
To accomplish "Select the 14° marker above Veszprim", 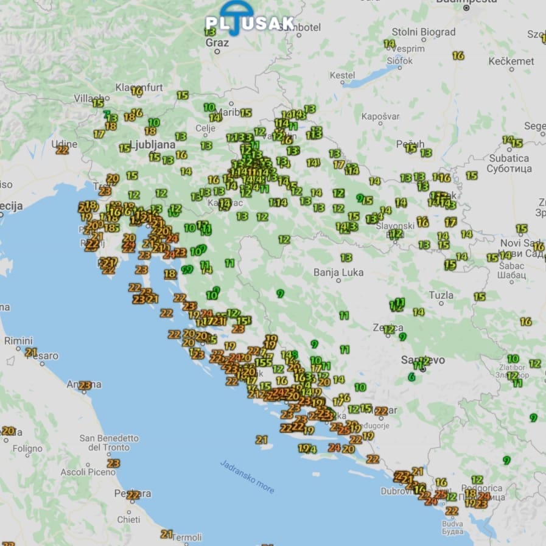I will click(x=390, y=43).
